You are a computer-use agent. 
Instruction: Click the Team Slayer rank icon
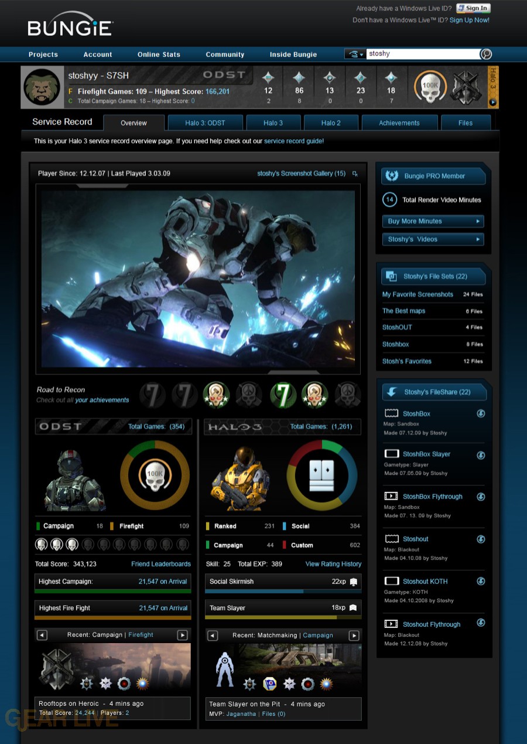[353, 608]
